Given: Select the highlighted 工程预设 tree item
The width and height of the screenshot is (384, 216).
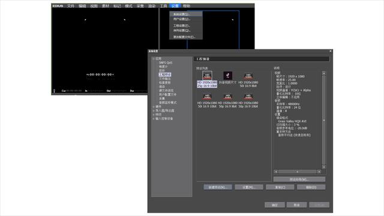Looking at the screenshot, I should [x=165, y=74].
